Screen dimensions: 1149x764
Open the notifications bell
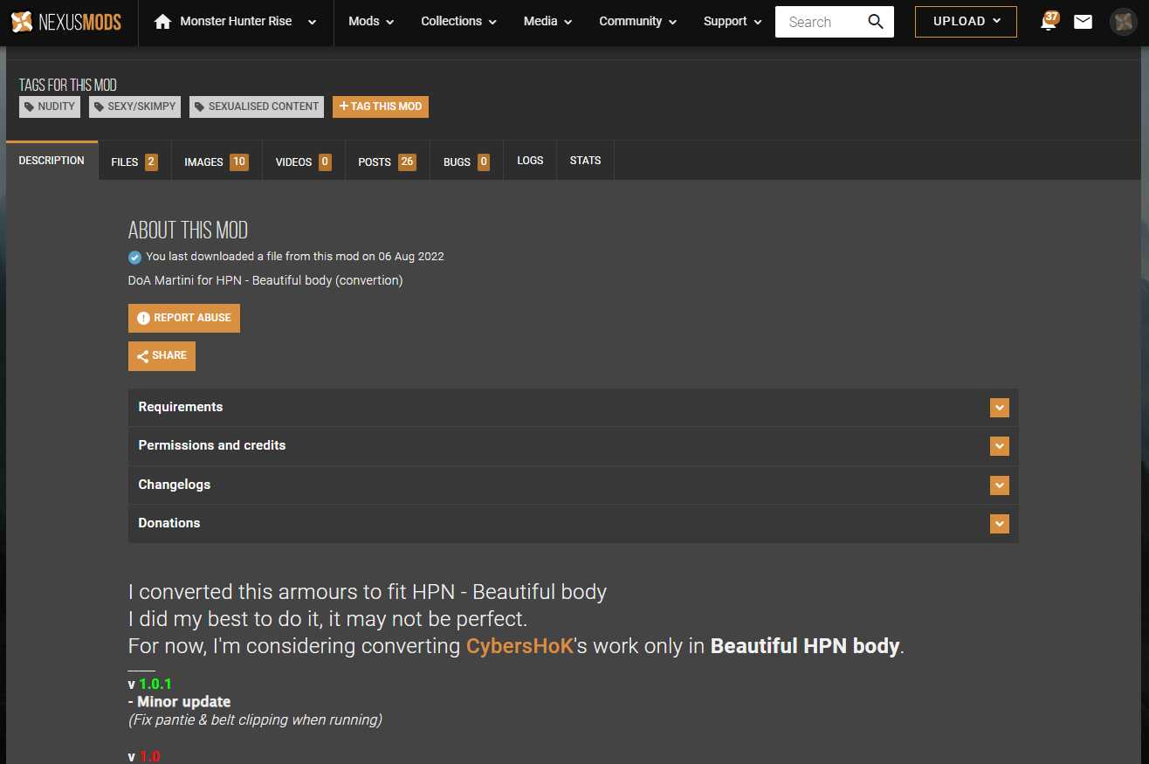point(1049,22)
